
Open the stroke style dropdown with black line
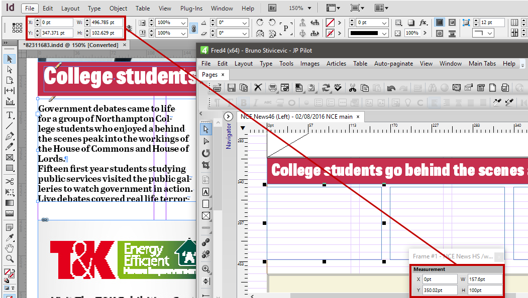coord(384,33)
